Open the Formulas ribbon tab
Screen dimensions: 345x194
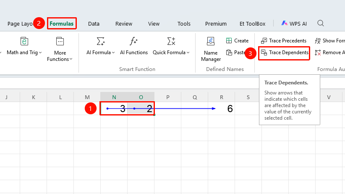62,24
